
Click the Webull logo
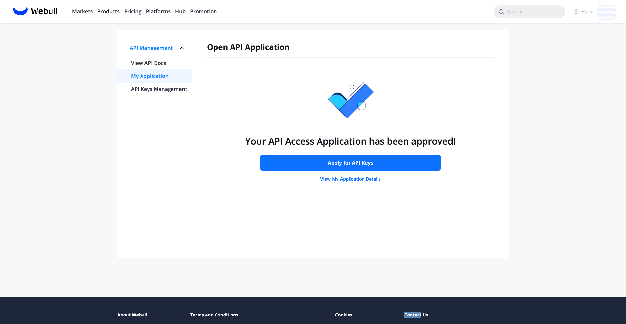click(35, 11)
